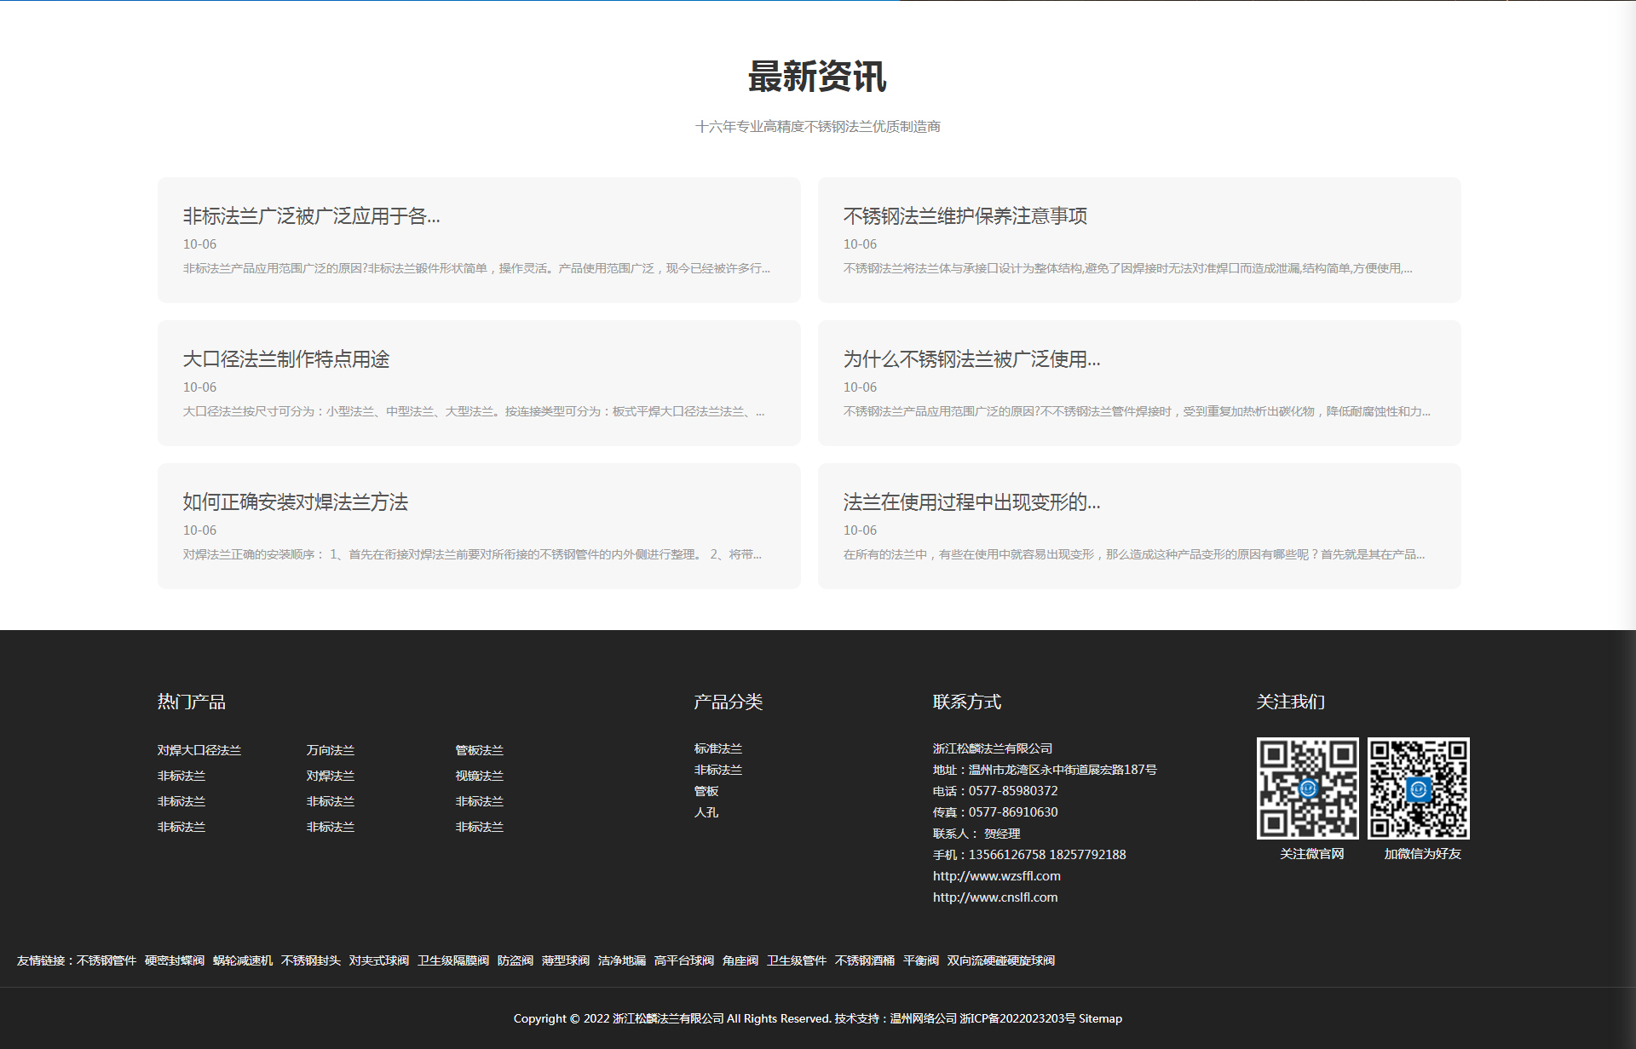The width and height of the screenshot is (1636, 1049).
Task: Open article 如何正确安装对焊法兰方法
Action: tap(295, 502)
